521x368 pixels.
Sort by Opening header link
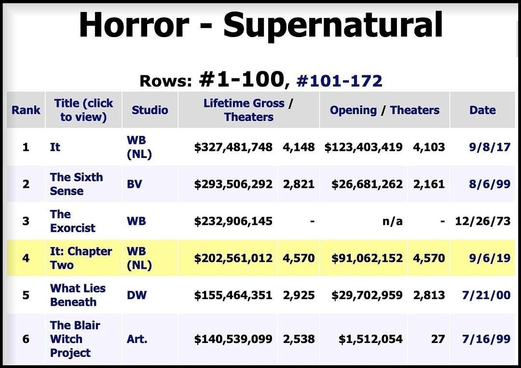pyautogui.click(x=353, y=110)
